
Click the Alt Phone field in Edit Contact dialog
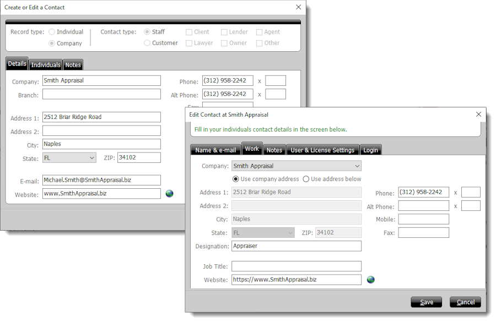tap(424, 206)
